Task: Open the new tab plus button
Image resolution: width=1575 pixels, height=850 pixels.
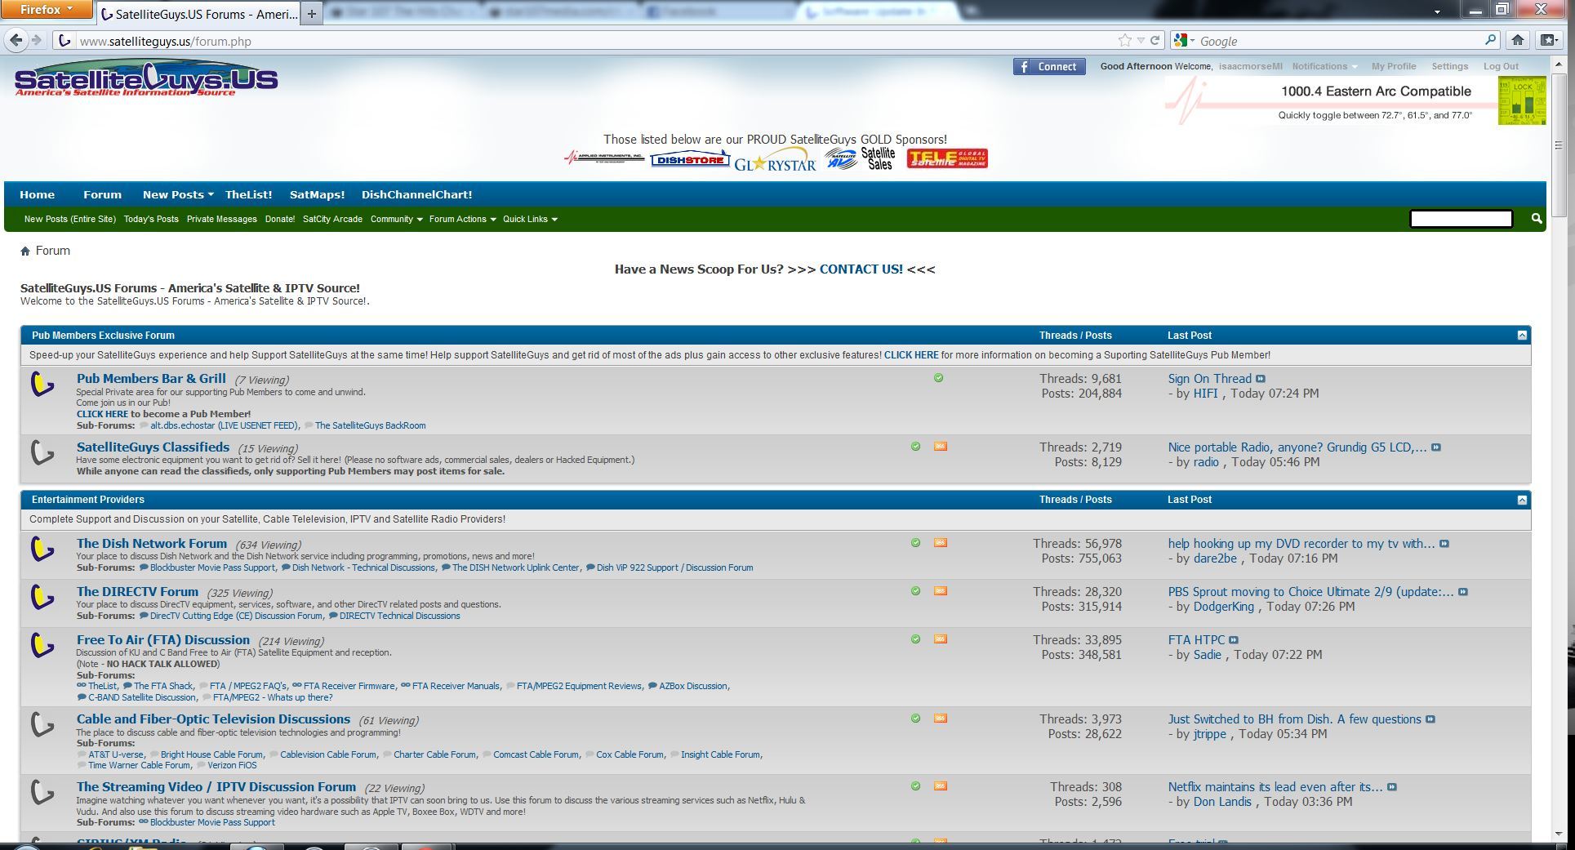Action: point(311,14)
